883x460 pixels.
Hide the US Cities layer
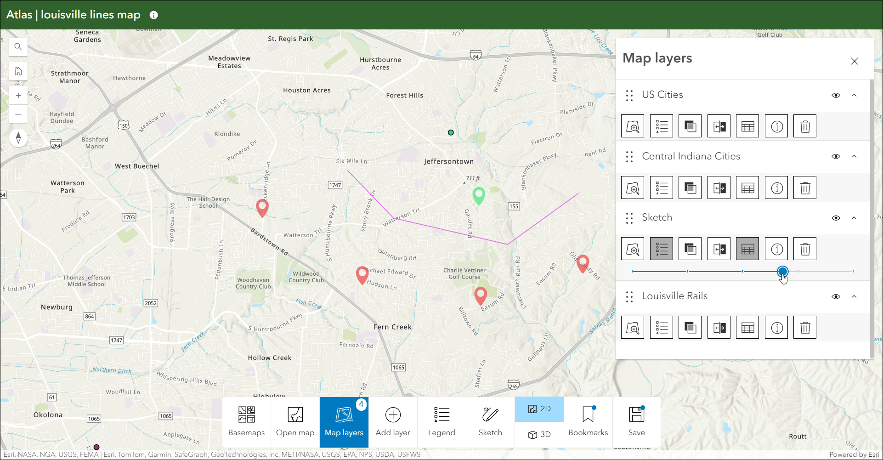(x=836, y=96)
